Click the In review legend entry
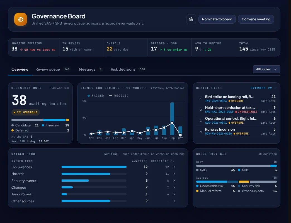291x223 pixels. [55, 125]
